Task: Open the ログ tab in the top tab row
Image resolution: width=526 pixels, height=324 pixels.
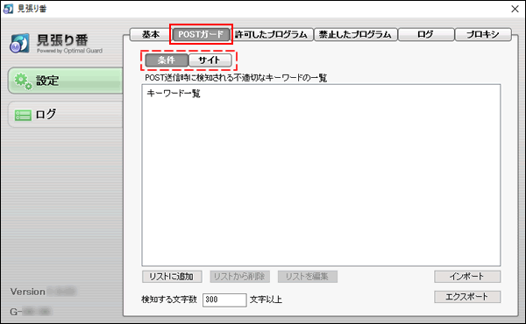Action: coord(425,34)
